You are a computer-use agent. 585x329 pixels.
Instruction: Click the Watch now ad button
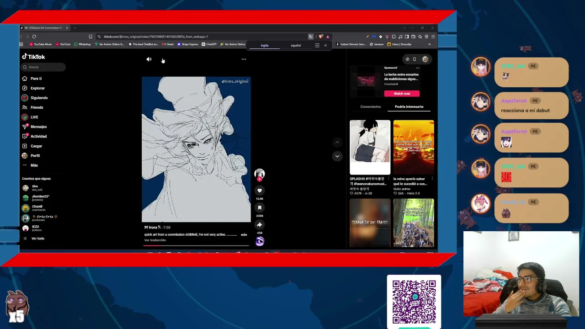point(402,94)
